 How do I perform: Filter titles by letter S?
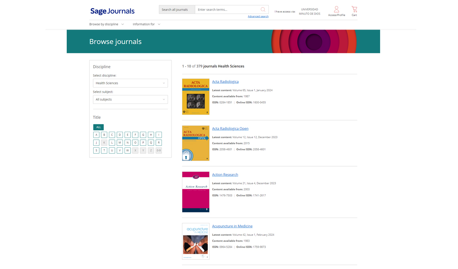(x=96, y=151)
